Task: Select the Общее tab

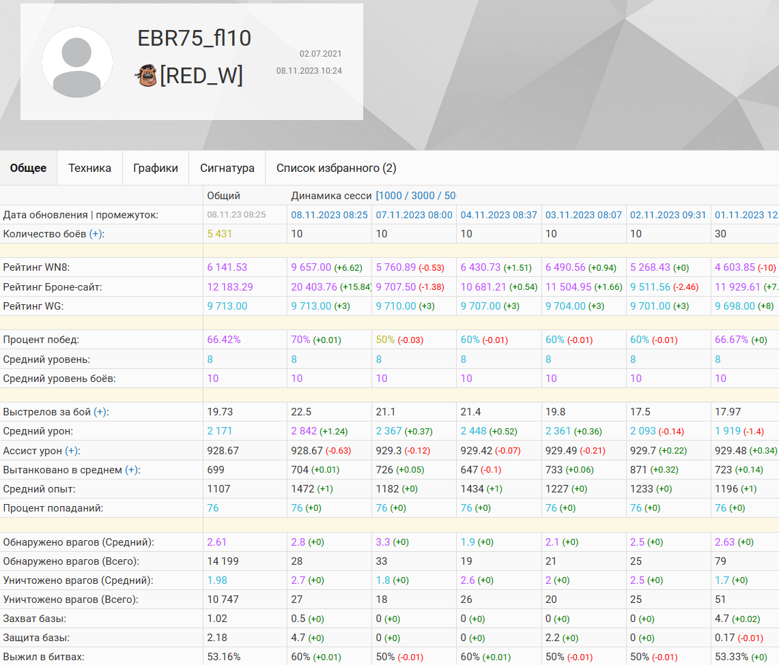Action: pyautogui.click(x=29, y=168)
